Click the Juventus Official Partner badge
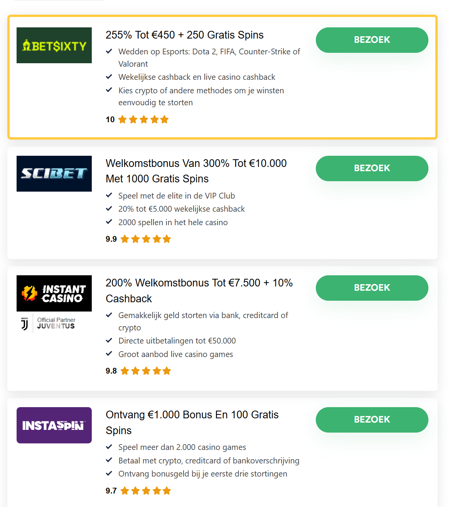450x507 pixels. coord(48,323)
